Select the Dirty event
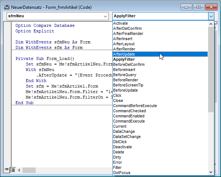This screenshot has width=221, height=177. 160,157
